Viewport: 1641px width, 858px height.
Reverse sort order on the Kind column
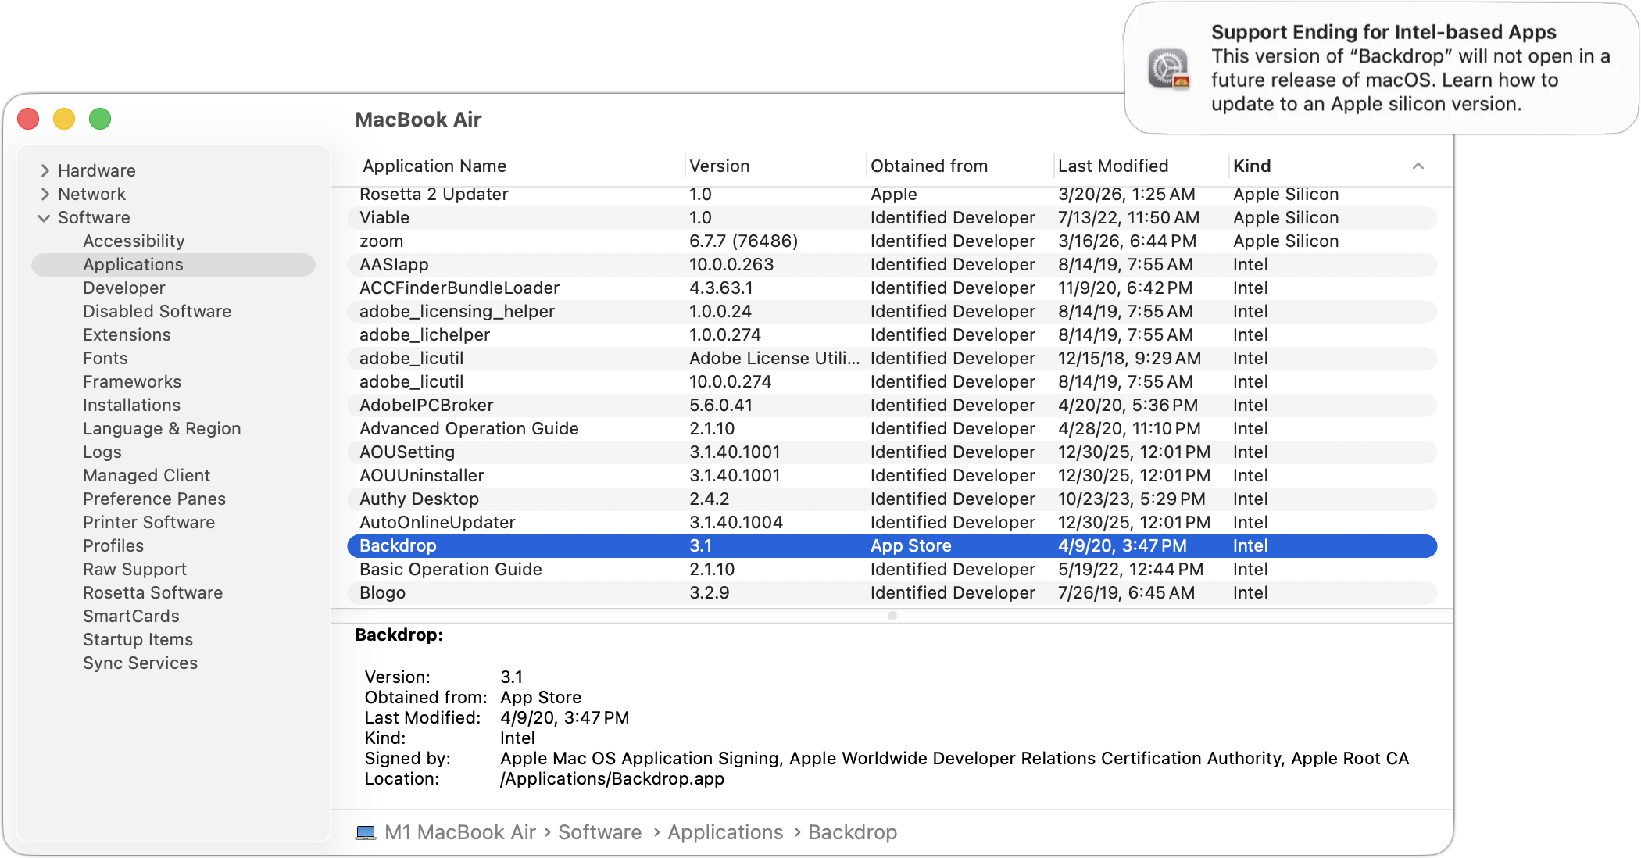pos(1253,166)
